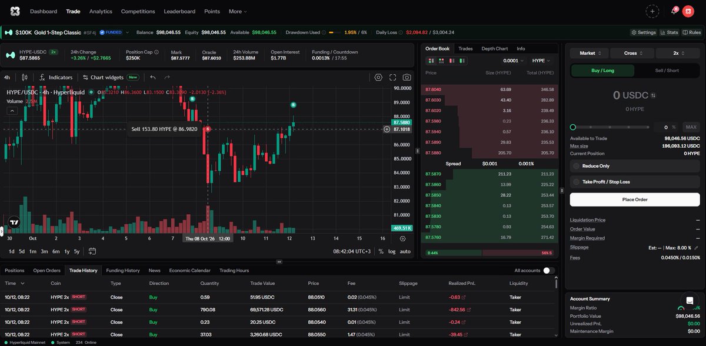Toggle percent scale on chart
The height and width of the screenshot is (346, 706).
pyautogui.click(x=381, y=251)
